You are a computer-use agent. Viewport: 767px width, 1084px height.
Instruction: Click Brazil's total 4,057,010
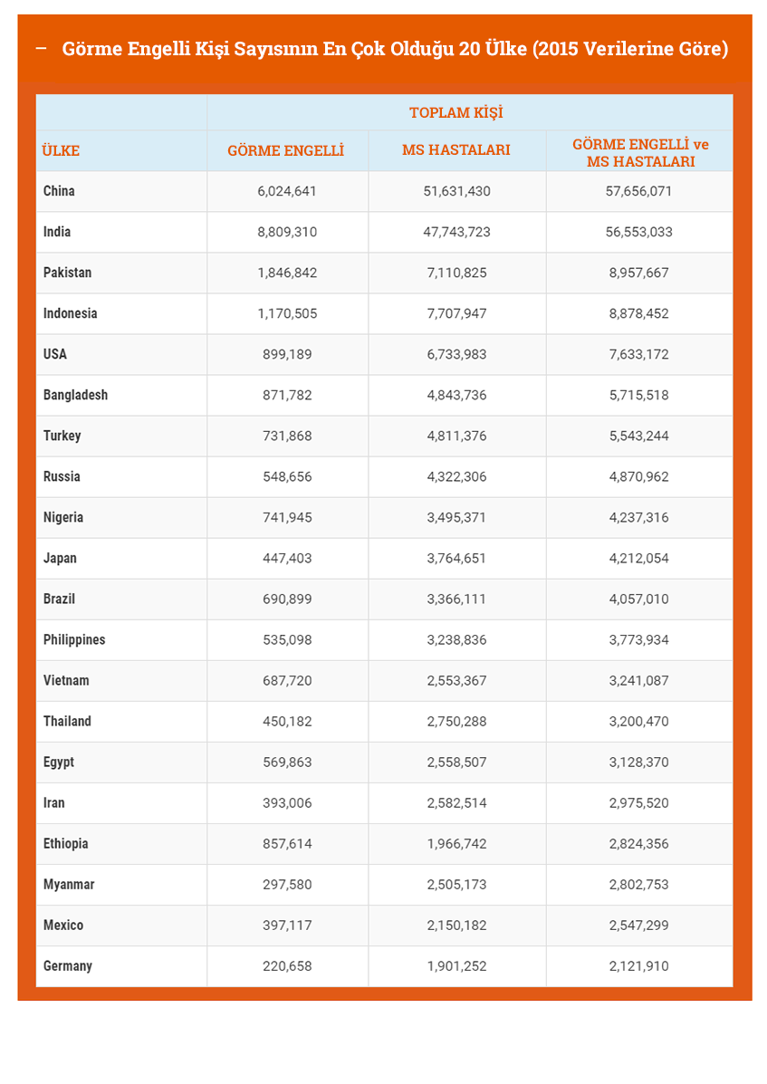point(638,599)
